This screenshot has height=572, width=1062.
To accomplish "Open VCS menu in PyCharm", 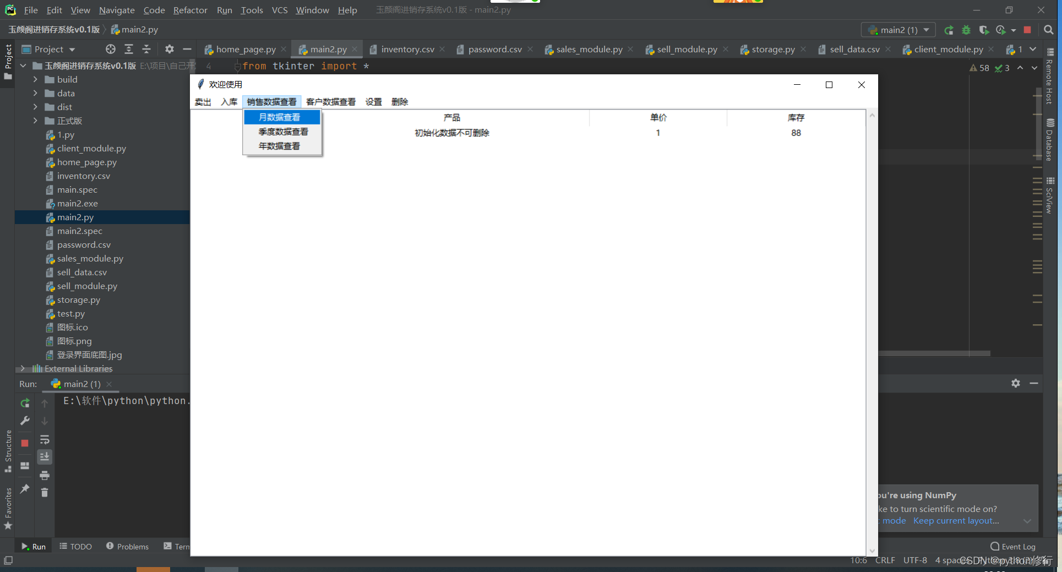I will pyautogui.click(x=280, y=10).
